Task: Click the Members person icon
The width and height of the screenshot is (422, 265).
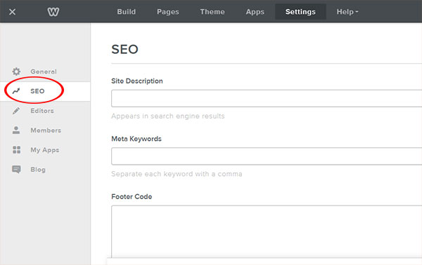Action: [x=16, y=130]
